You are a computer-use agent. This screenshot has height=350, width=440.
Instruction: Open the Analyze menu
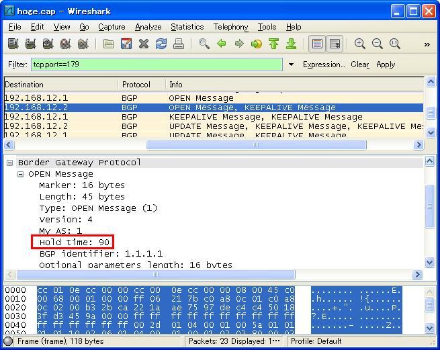coord(148,27)
